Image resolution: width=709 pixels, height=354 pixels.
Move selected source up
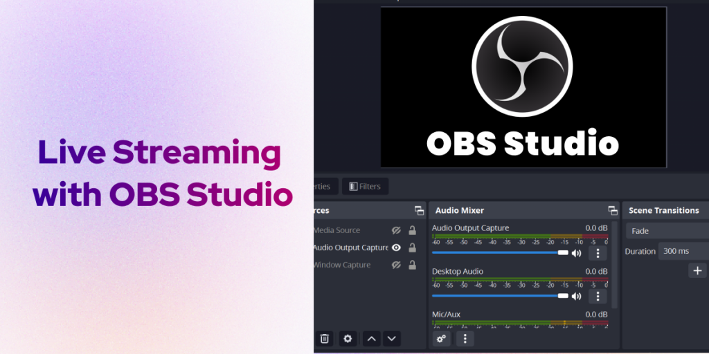pyautogui.click(x=371, y=338)
